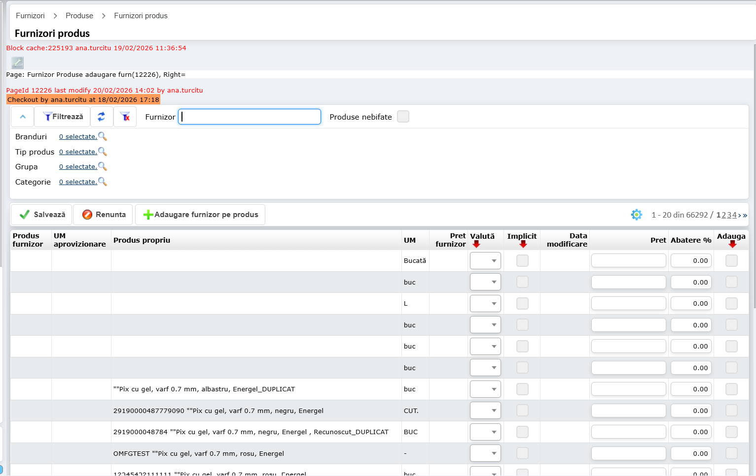Click the clear filter funnel icon

[x=125, y=117]
